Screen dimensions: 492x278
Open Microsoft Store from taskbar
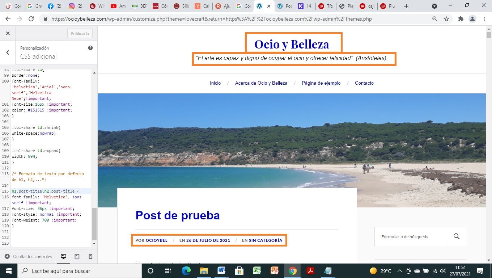coord(239,271)
